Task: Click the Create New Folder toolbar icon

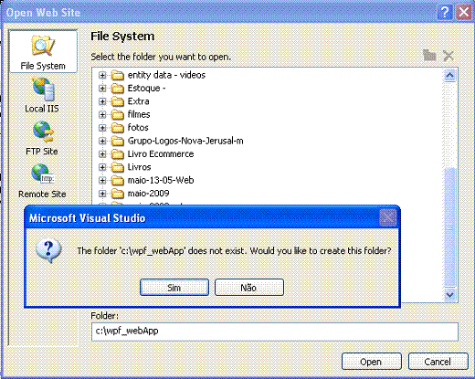Action: click(429, 56)
